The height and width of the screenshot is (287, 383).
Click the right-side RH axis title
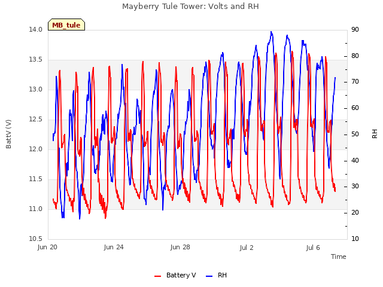point(375,134)
